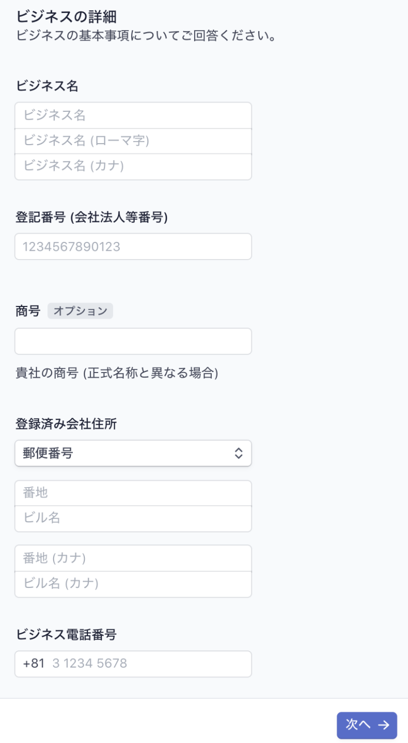Click the 登記番号 (会社法人等番号) label

pyautogui.click(x=92, y=217)
